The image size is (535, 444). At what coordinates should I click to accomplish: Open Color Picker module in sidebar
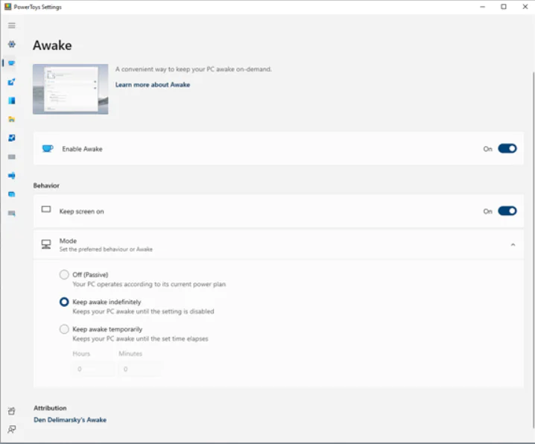point(12,82)
